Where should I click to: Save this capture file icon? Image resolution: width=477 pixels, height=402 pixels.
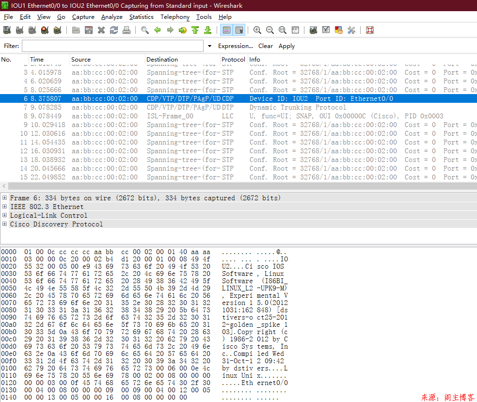[x=89, y=30]
